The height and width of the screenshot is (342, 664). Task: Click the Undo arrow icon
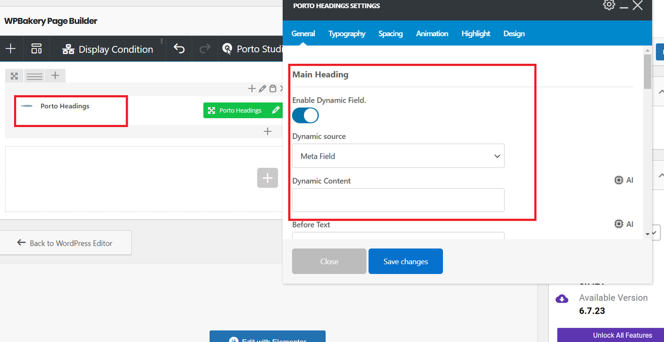click(179, 49)
